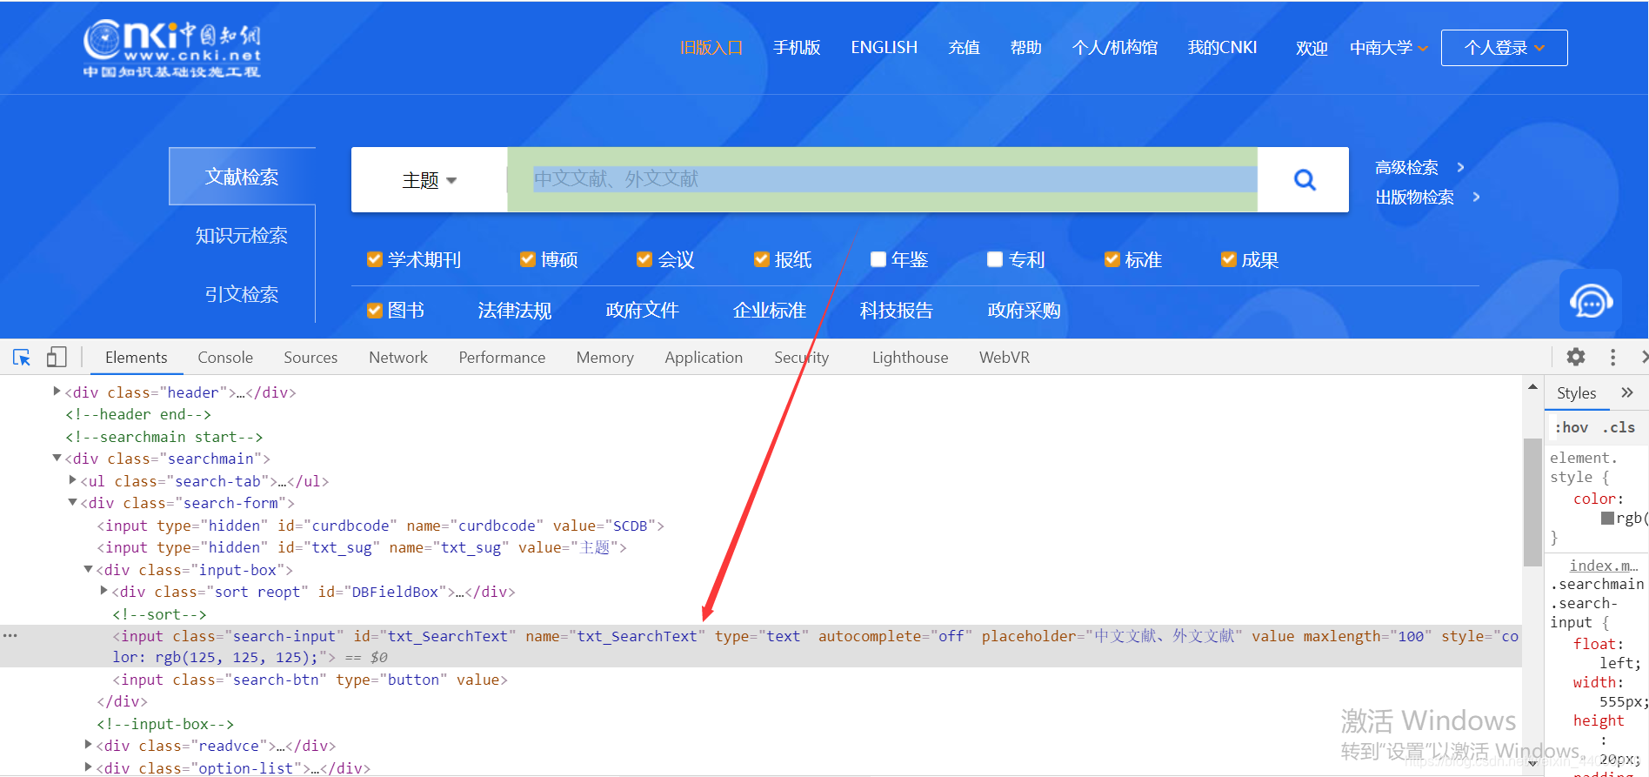The width and height of the screenshot is (1649, 777).
Task: Select the Styles pane tab
Action: 1576,393
